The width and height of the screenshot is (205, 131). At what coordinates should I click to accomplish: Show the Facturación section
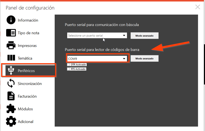pos(27,96)
